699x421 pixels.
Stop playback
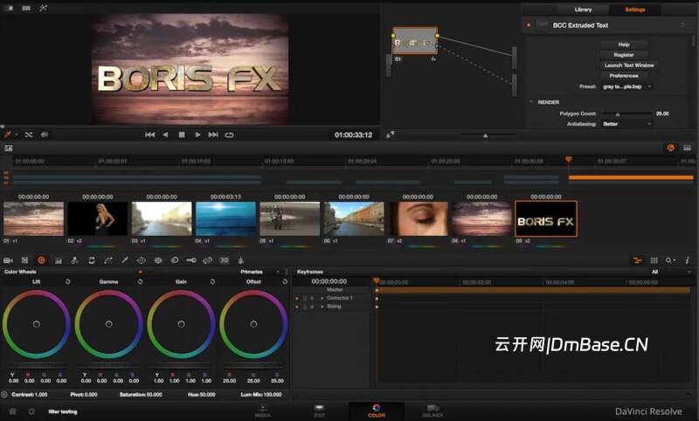click(x=182, y=135)
